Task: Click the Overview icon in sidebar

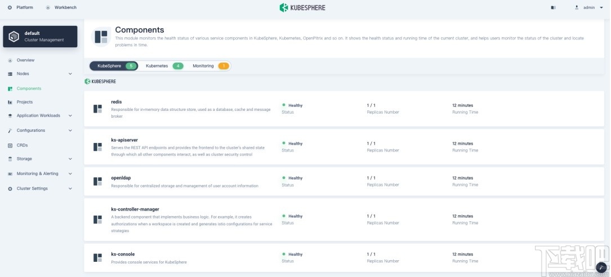Action: pos(10,60)
